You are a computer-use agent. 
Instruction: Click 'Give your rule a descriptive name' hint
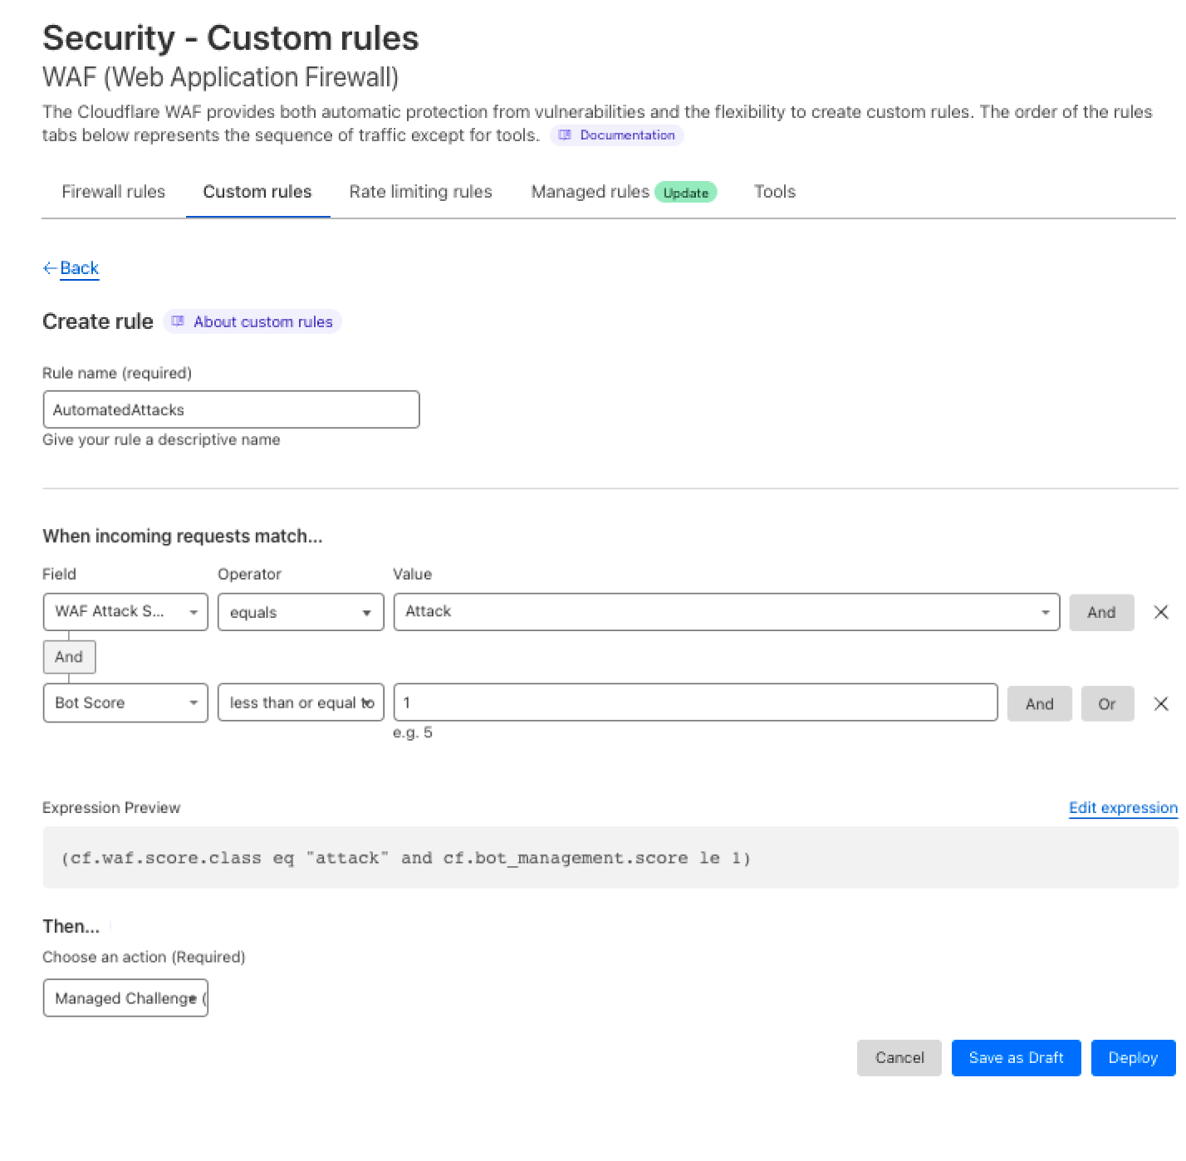click(x=161, y=439)
